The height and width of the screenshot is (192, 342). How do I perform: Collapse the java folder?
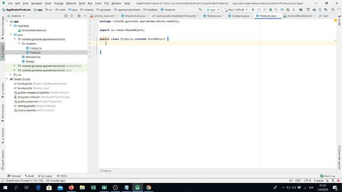pos(11,35)
